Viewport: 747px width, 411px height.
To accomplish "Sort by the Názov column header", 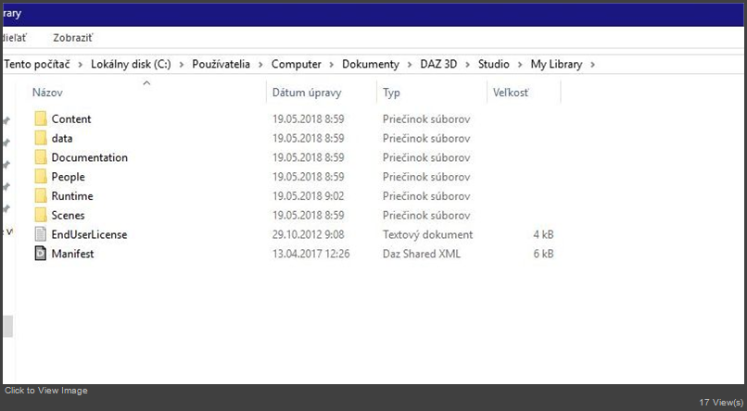I will 47,93.
